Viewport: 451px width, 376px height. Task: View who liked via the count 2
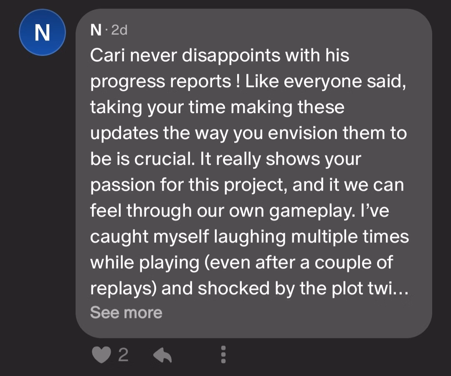[x=123, y=355]
